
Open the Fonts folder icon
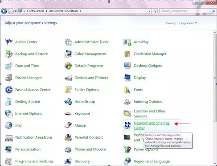(127, 90)
